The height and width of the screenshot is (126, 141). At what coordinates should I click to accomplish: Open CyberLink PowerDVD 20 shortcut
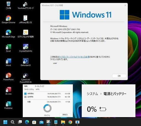(x=26, y=78)
